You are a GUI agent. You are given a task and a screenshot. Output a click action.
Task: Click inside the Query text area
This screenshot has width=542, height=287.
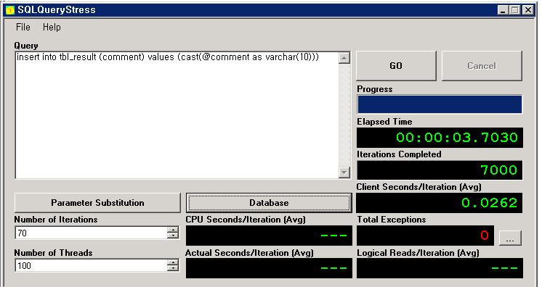(x=177, y=115)
